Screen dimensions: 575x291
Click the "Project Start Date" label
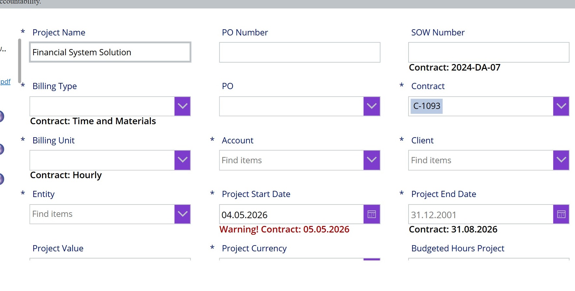coord(256,194)
